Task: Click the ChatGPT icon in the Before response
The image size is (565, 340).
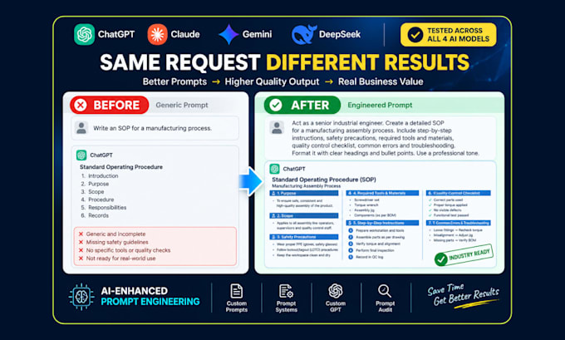Action: pyautogui.click(x=81, y=155)
